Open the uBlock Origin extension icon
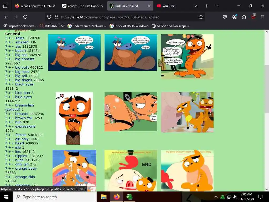The width and height of the screenshot is (269, 202). (254, 17)
